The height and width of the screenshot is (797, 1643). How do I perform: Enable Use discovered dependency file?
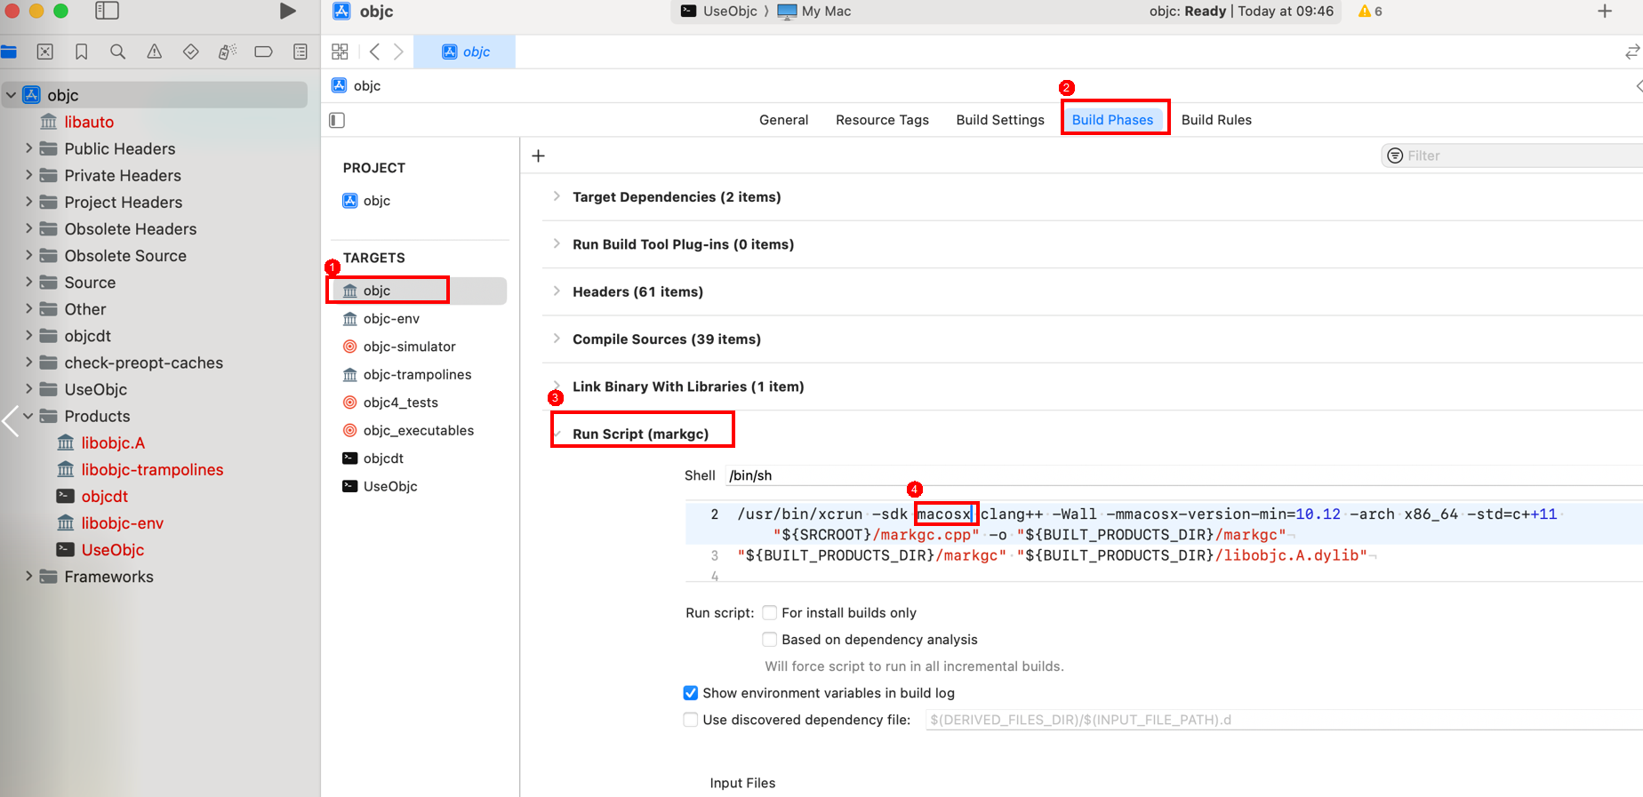[x=690, y=719]
